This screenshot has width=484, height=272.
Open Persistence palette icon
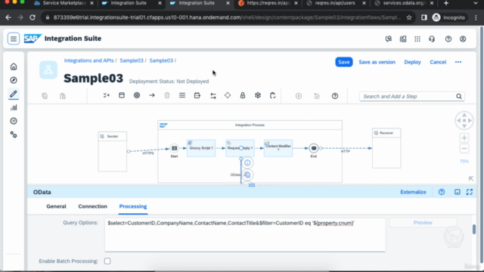click(258, 96)
